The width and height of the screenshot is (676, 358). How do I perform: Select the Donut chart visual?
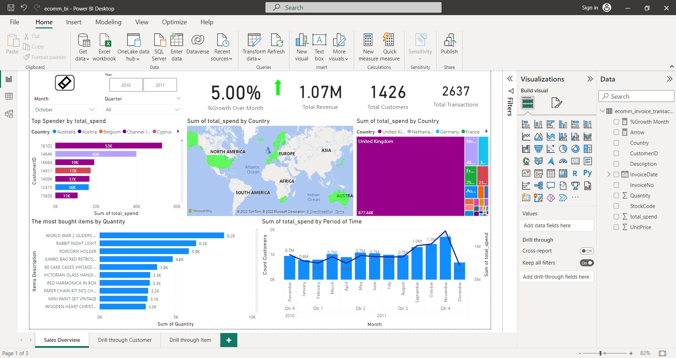click(575, 149)
